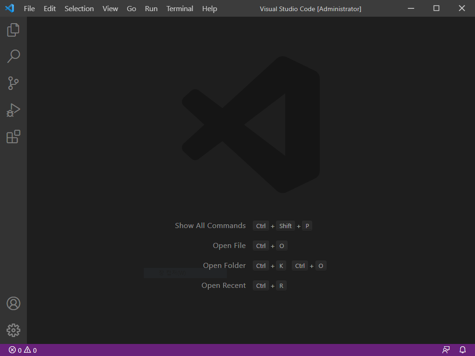Click the Open Folder label
The image size is (475, 356).
click(225, 266)
